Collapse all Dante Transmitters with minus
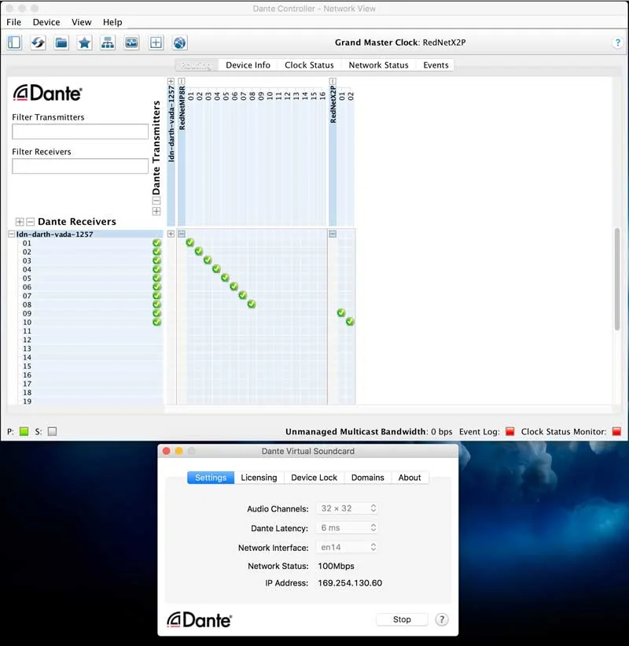This screenshot has width=629, height=646. [156, 201]
